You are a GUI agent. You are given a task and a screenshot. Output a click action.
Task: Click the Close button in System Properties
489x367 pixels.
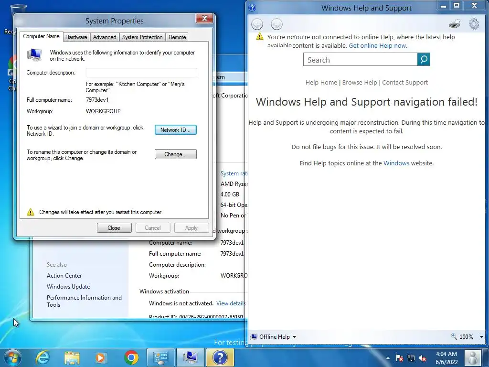(114, 228)
